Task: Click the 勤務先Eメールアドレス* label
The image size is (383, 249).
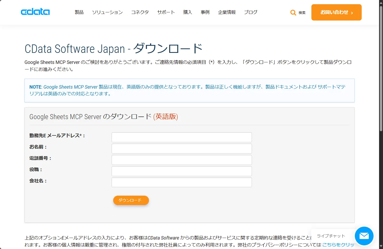Action: 57,136
